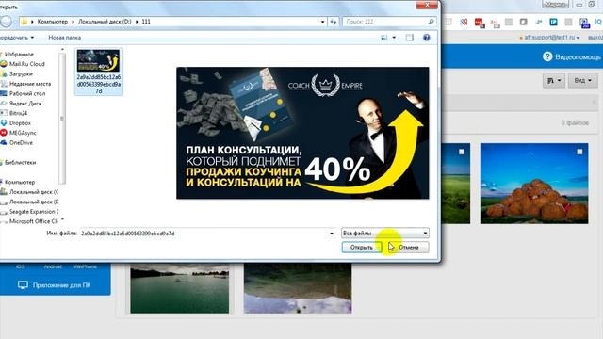The height and width of the screenshot is (339, 603).
Task: Click the Видеопомощь link in browser page
Action: (x=578, y=56)
